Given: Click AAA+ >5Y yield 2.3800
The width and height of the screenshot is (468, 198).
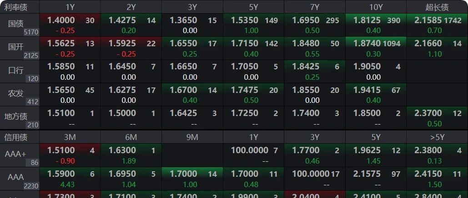Looking at the screenshot, I should click(x=428, y=150).
